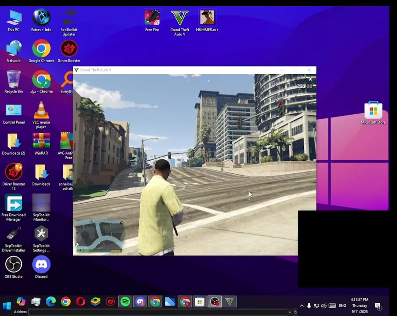Switch to the GTA V taskbar button

pos(229,302)
